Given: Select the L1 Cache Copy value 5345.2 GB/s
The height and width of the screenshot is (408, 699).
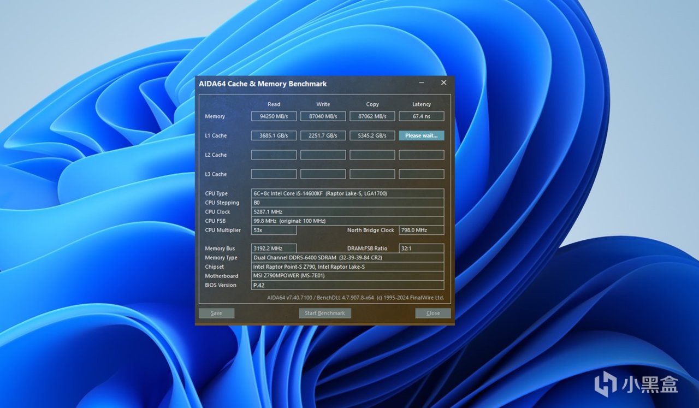Looking at the screenshot, I should point(372,135).
